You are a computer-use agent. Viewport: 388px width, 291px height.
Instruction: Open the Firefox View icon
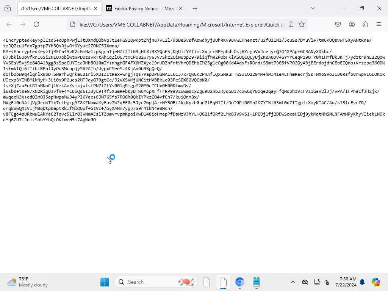coord(8,9)
